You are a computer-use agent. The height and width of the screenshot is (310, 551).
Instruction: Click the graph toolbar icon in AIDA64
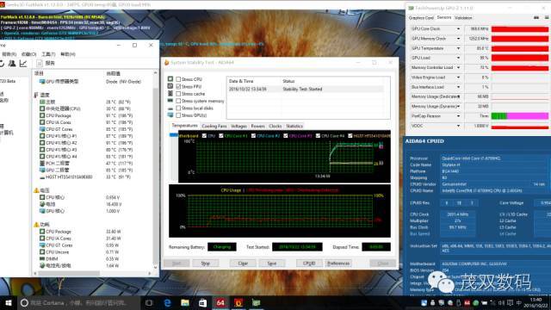pos(23,63)
